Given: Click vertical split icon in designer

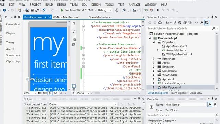Looking at the screenshot, I should coord(74,86).
